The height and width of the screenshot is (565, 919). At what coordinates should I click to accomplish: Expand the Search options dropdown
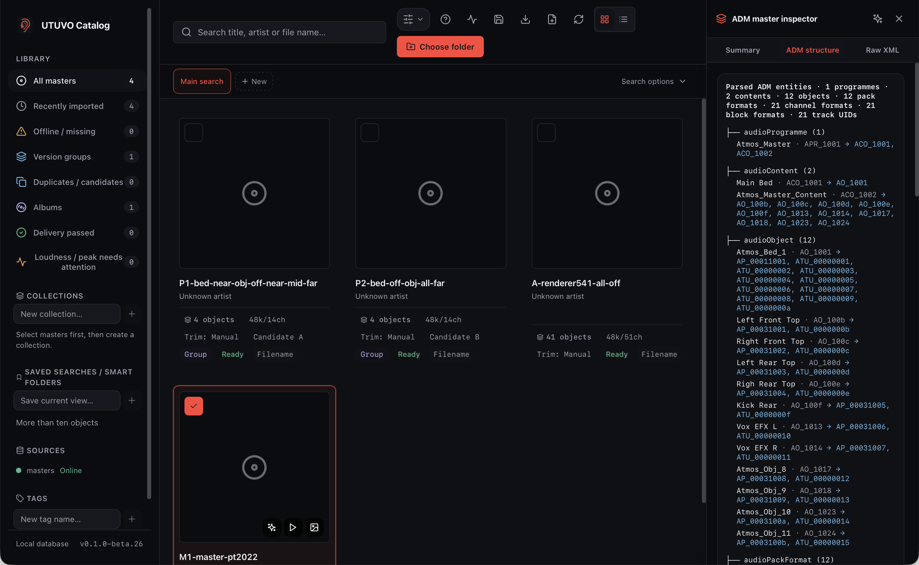(x=653, y=82)
